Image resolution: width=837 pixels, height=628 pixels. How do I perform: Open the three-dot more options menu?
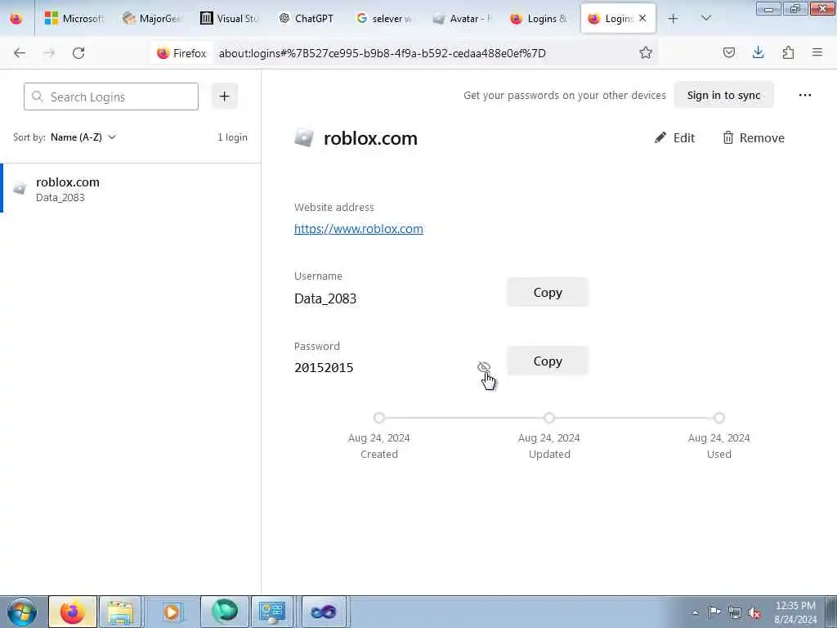click(805, 95)
